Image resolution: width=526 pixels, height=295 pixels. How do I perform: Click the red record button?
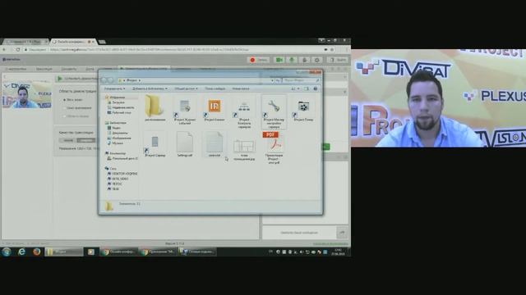258,60
